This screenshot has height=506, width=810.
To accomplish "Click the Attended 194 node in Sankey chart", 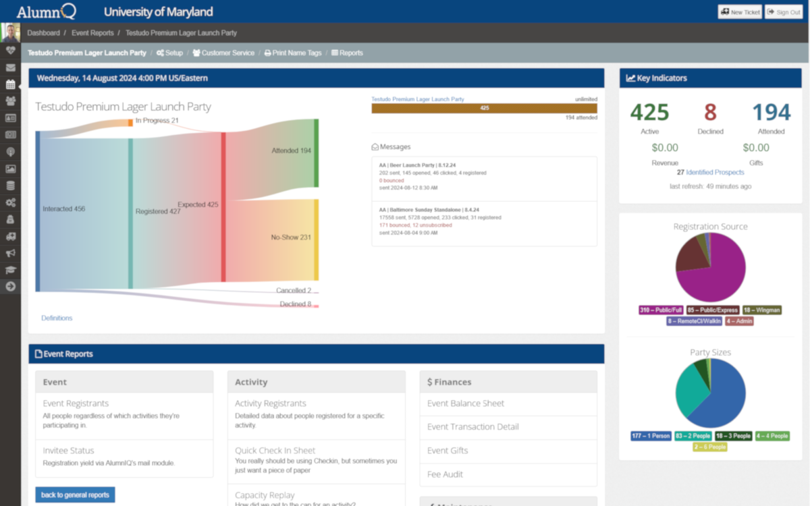I will tap(316, 152).
